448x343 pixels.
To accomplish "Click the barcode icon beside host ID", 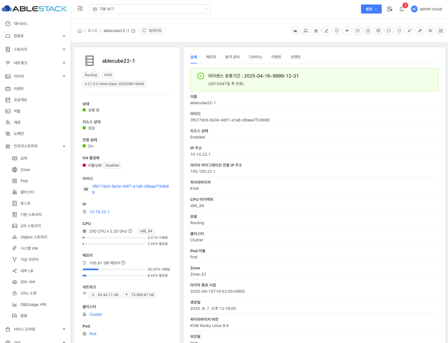I will pos(86,189).
